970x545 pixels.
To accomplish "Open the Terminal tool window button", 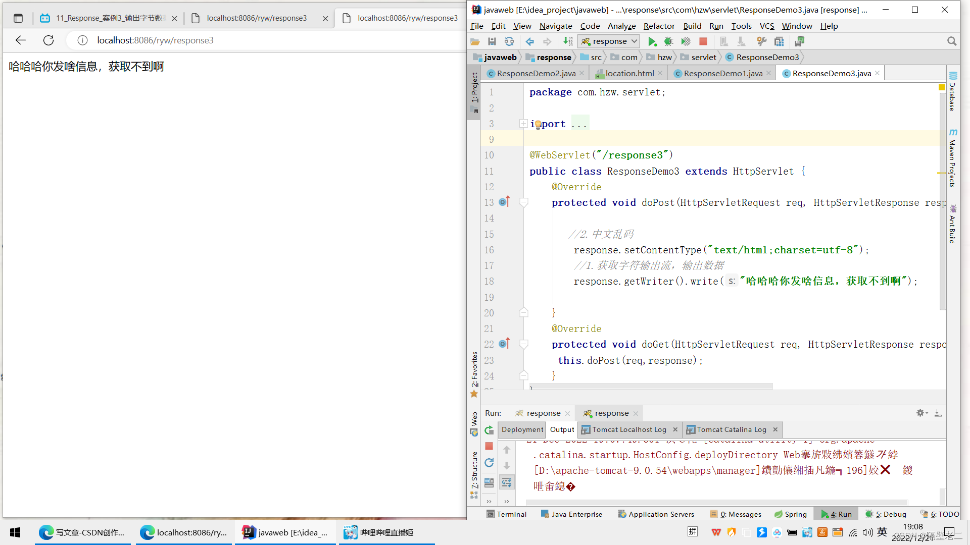I will coord(506,514).
